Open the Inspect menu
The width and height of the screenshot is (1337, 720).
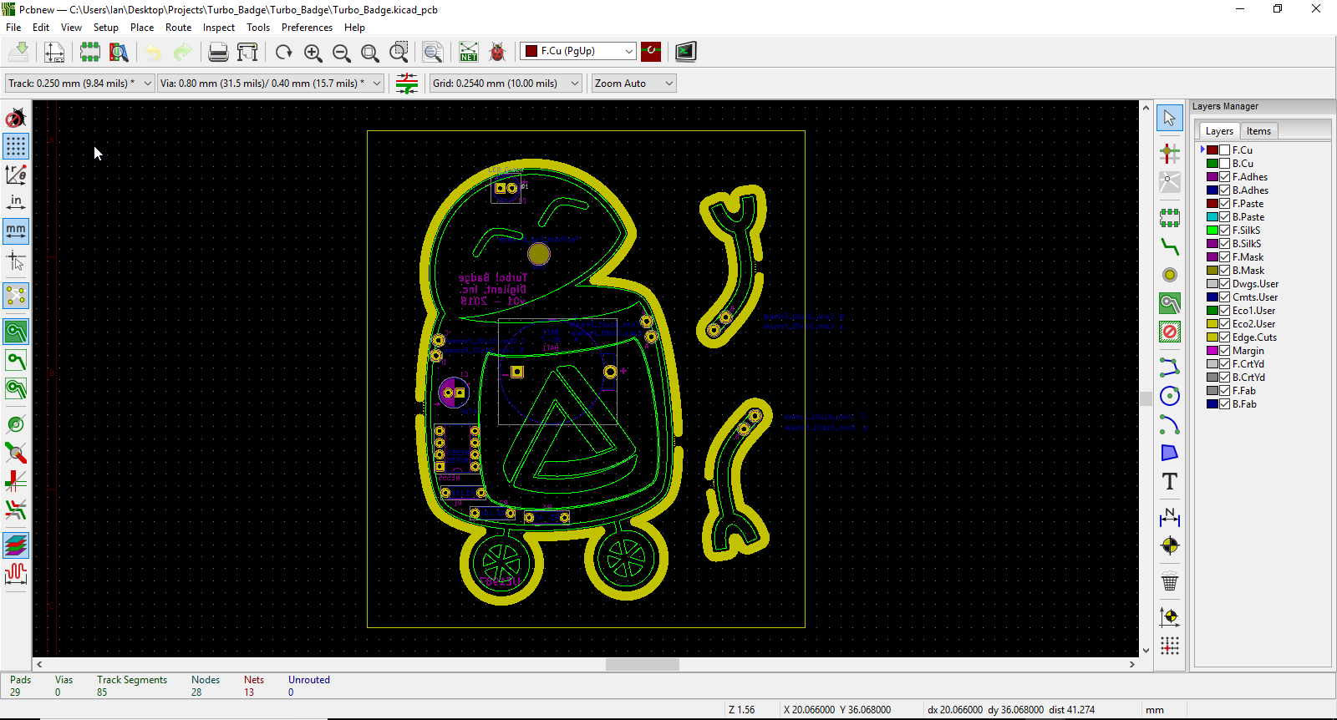click(x=219, y=28)
